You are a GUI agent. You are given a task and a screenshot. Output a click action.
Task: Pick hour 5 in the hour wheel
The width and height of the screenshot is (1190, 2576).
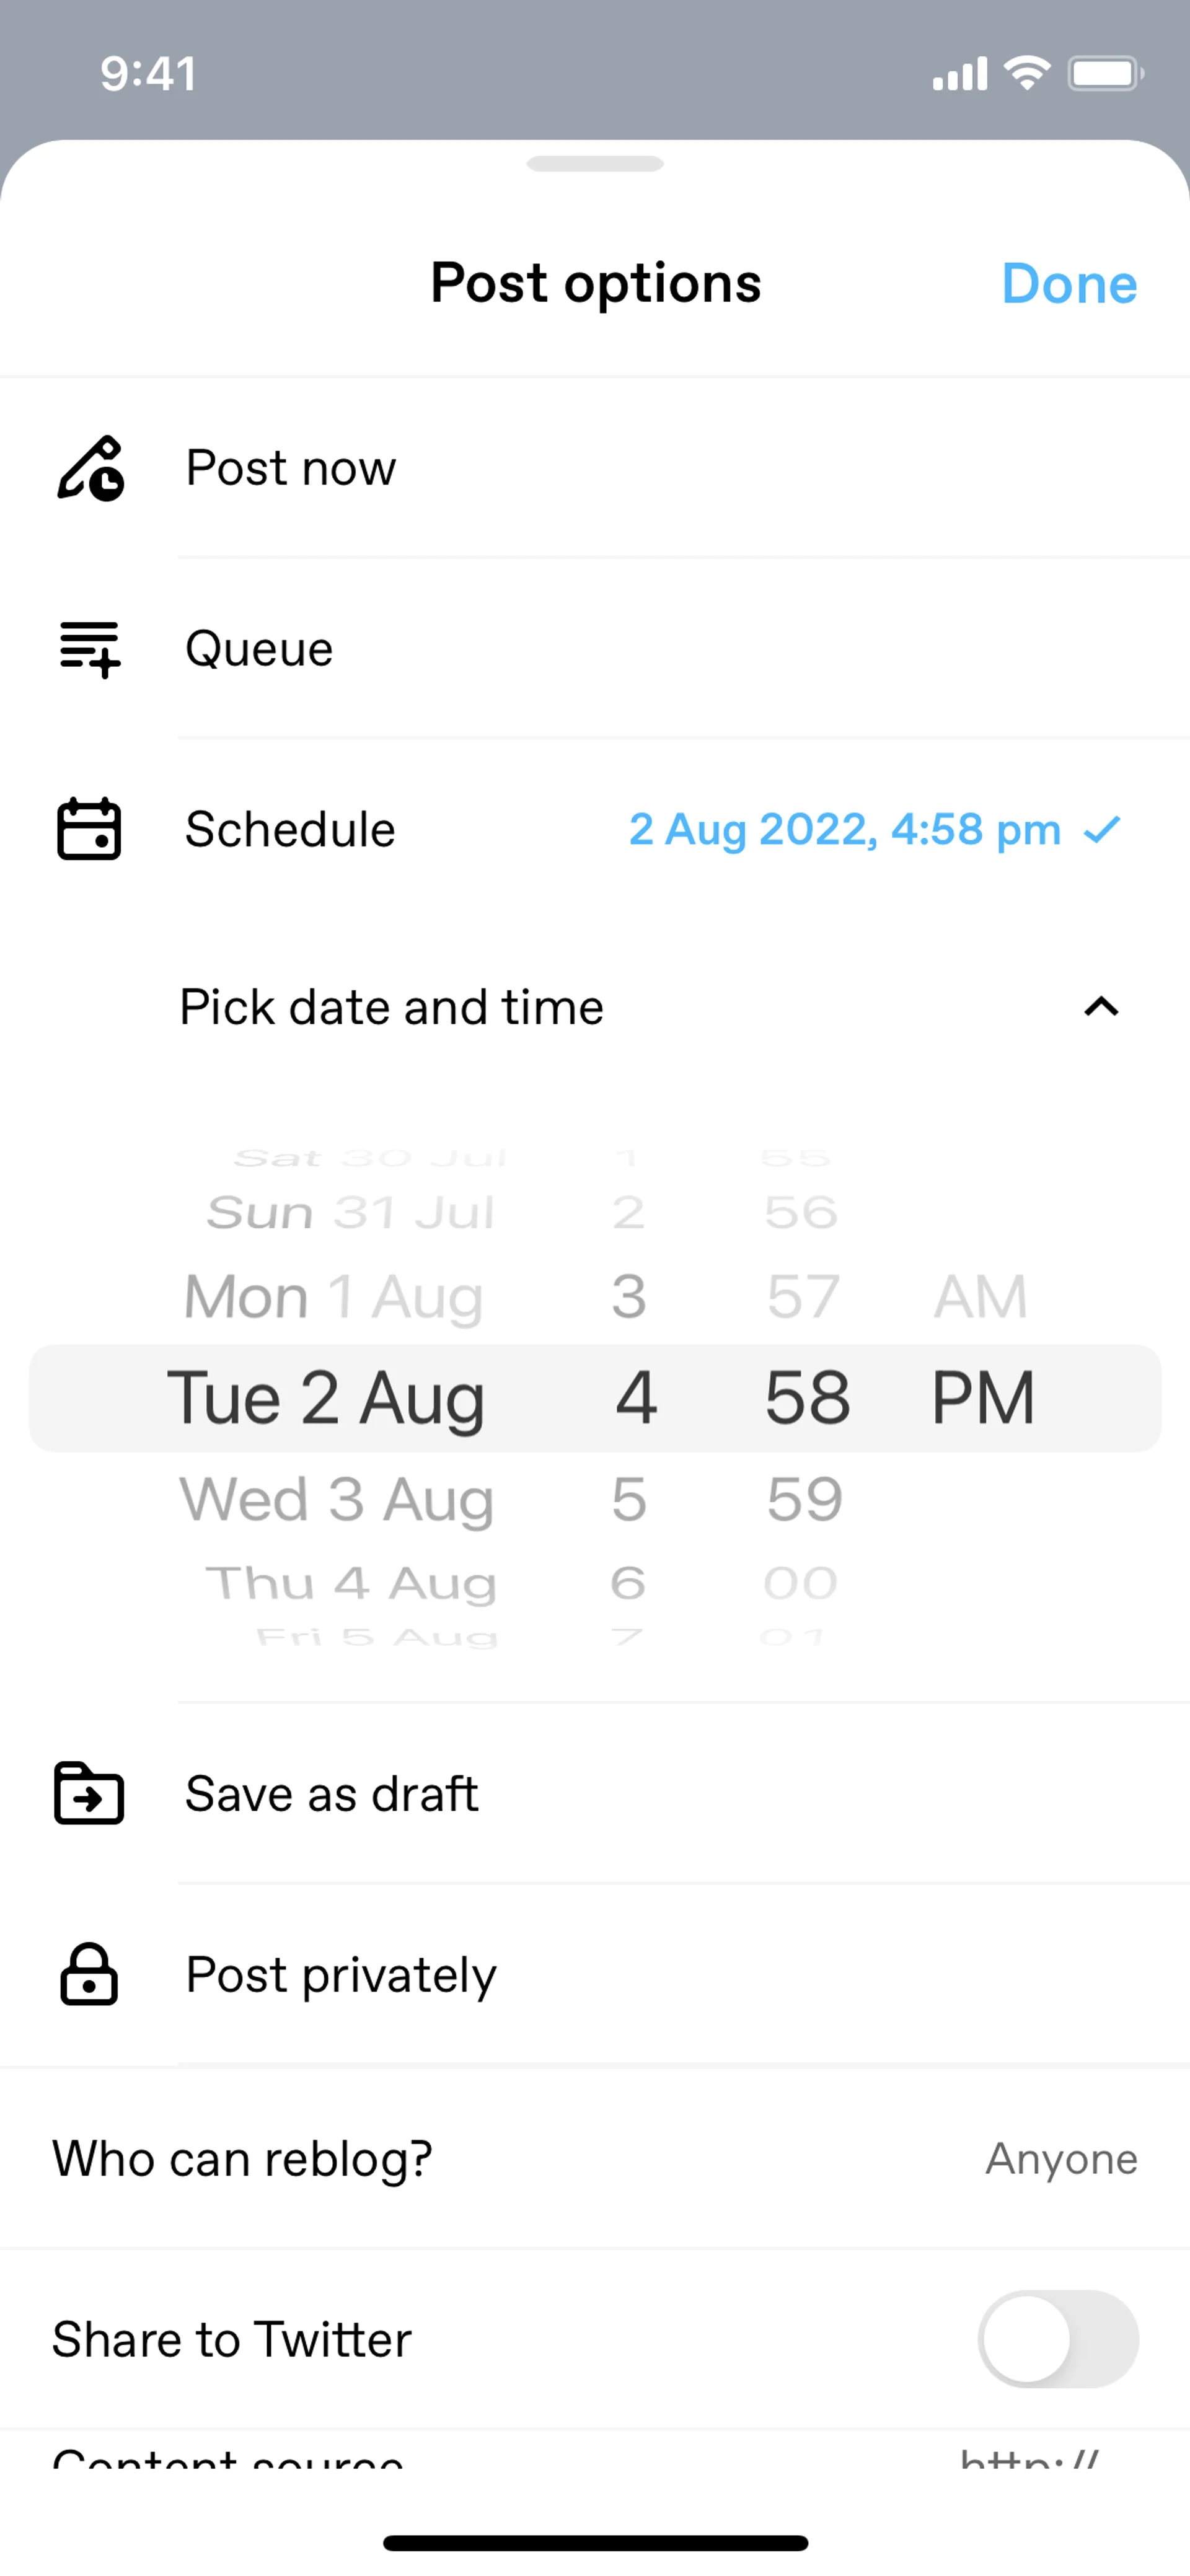[x=629, y=1499]
